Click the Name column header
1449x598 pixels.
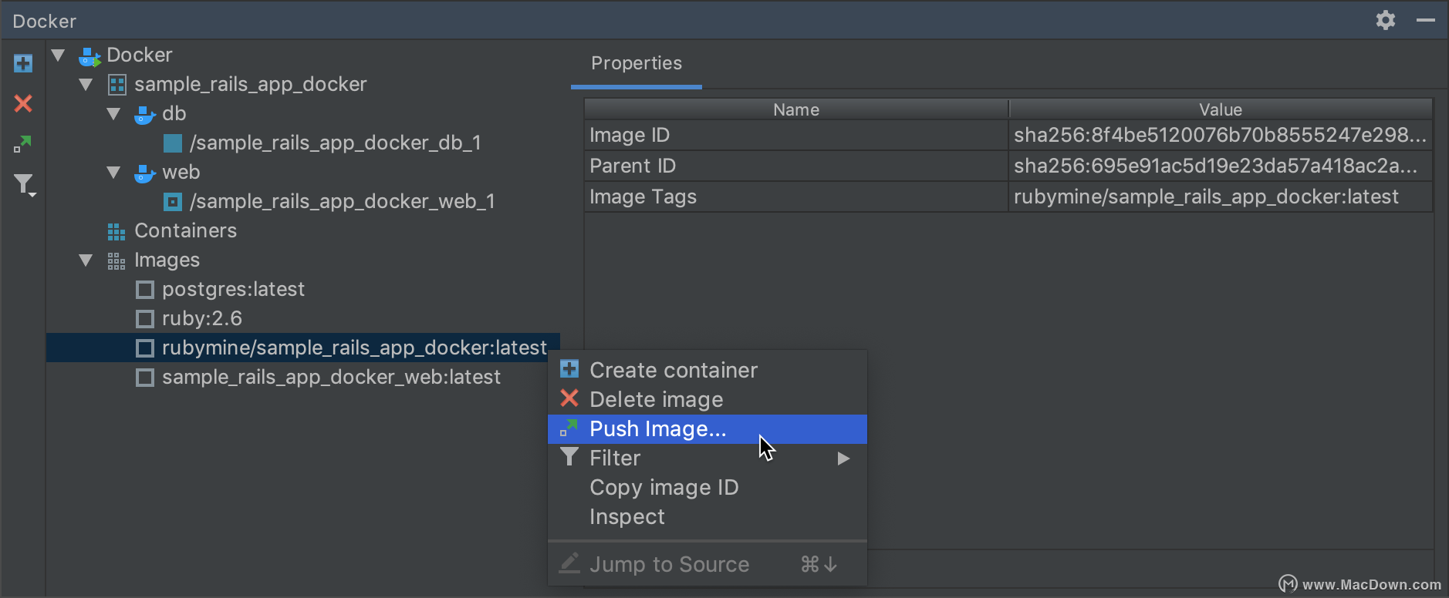click(x=796, y=109)
